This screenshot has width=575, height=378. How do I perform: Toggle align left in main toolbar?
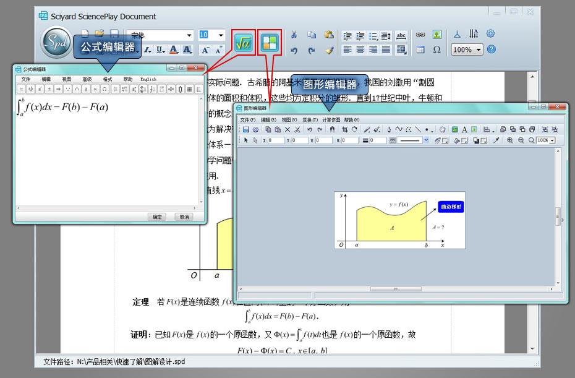(x=347, y=49)
